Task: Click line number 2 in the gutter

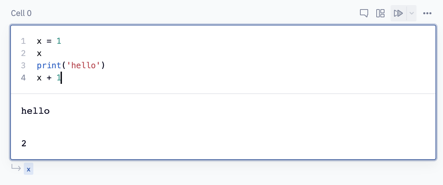Action: pyautogui.click(x=23, y=53)
